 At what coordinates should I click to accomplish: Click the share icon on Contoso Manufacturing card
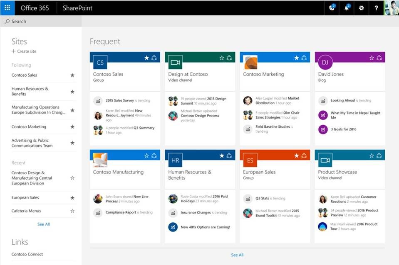click(154, 156)
